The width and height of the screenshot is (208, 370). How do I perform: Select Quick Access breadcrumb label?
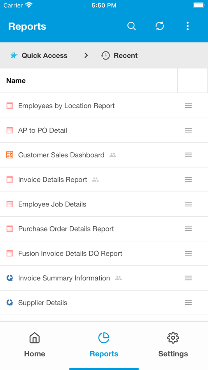coord(44,55)
